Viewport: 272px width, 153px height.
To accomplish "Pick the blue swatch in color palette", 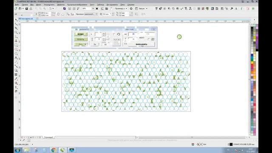I will (x=252, y=55).
